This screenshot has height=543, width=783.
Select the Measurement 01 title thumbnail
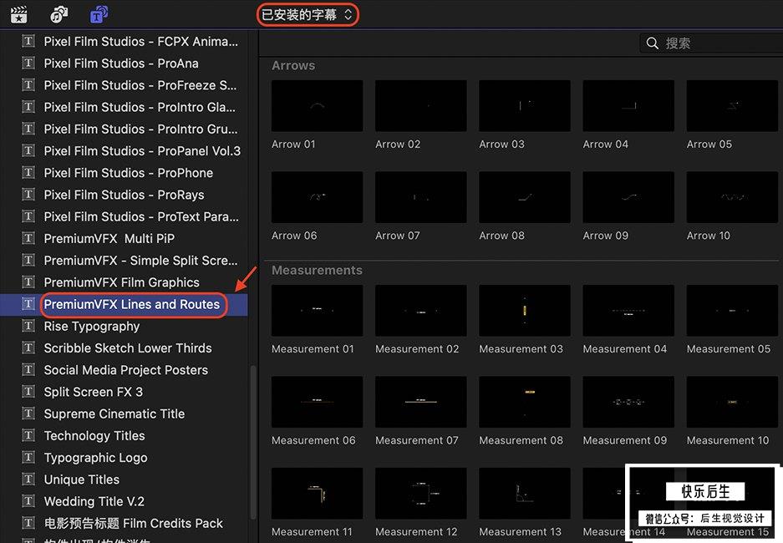tap(317, 311)
